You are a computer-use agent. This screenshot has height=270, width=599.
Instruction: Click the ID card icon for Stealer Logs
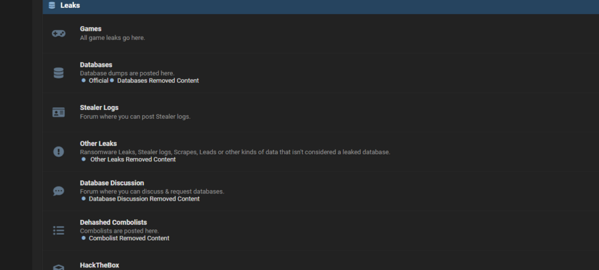point(58,113)
